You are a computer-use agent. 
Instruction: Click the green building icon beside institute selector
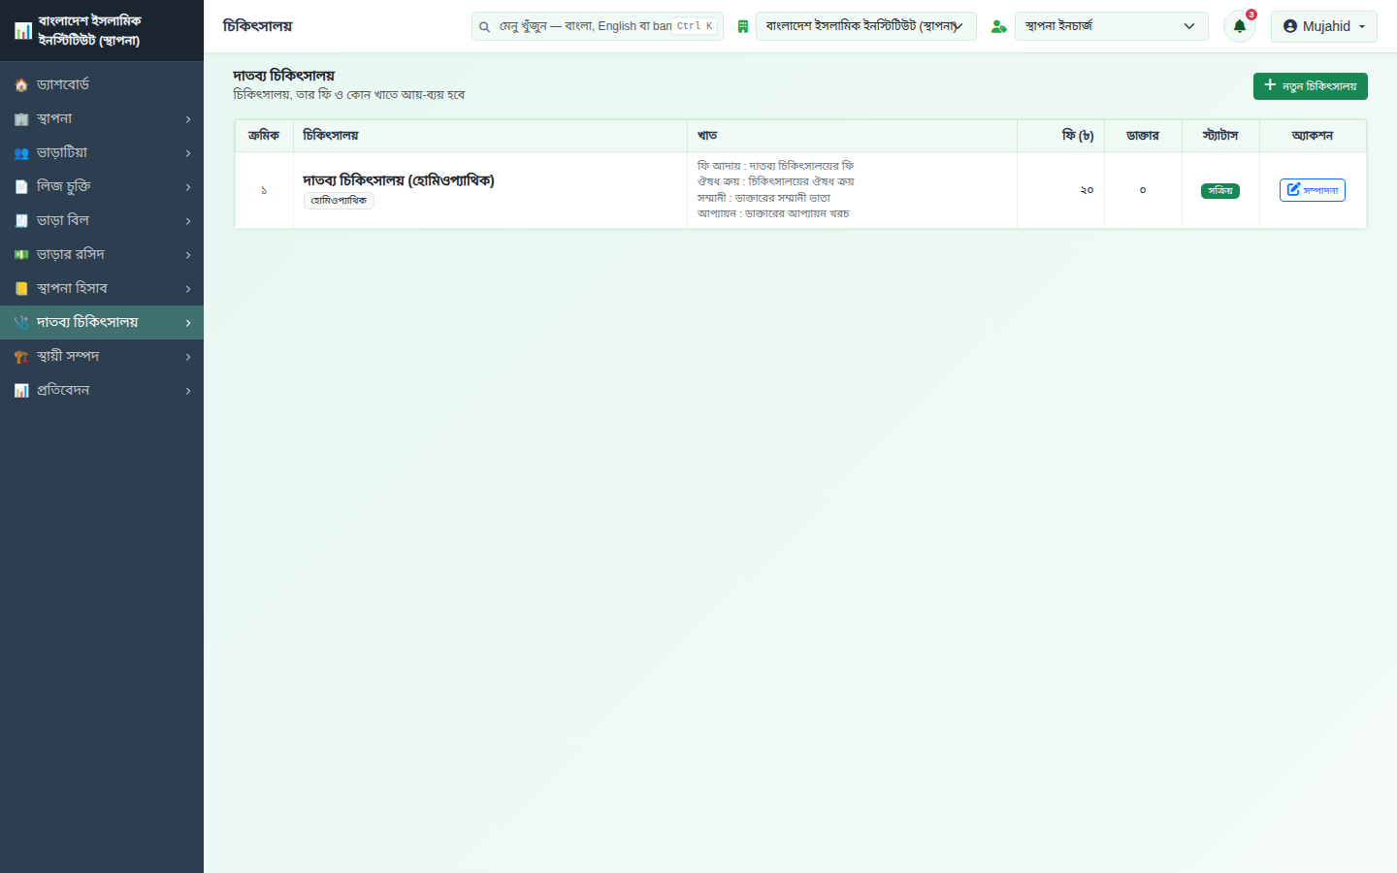click(x=742, y=27)
